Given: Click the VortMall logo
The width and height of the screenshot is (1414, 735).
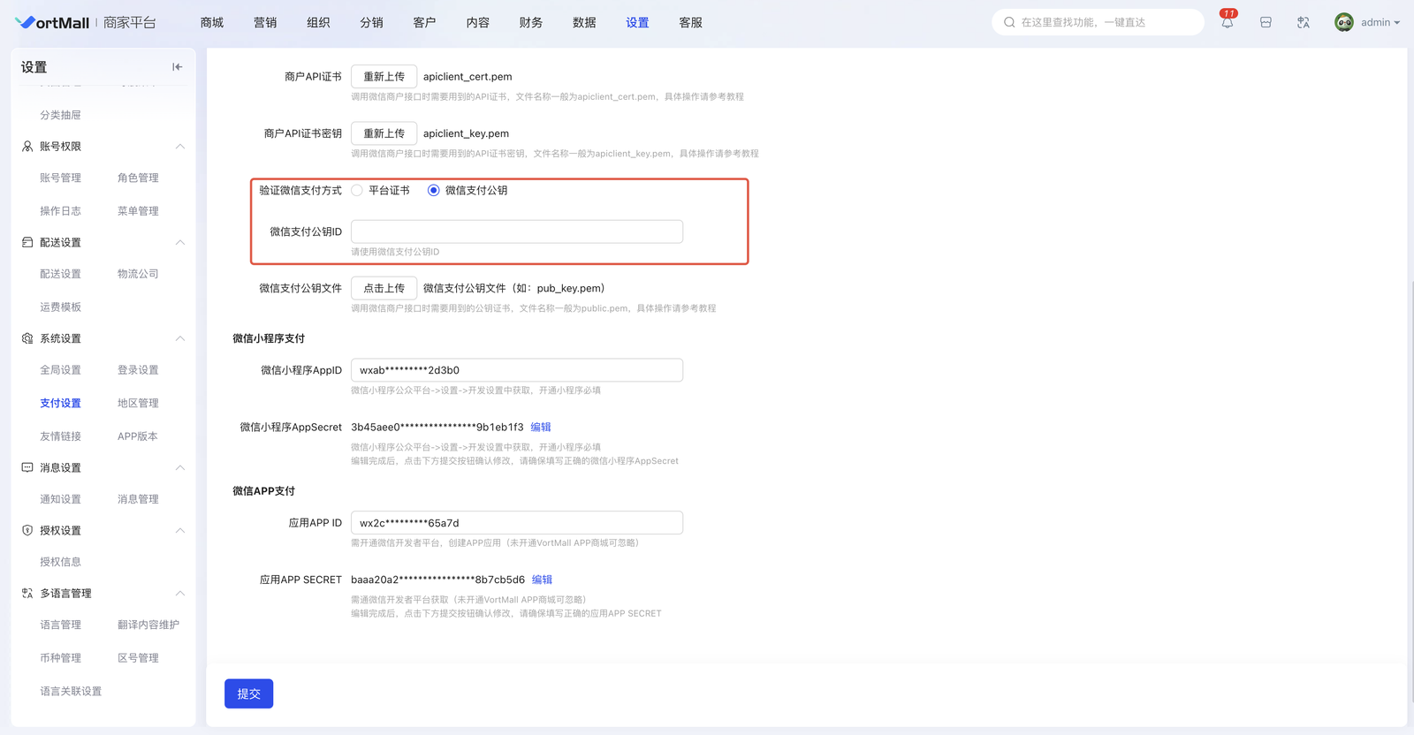Looking at the screenshot, I should (x=53, y=23).
